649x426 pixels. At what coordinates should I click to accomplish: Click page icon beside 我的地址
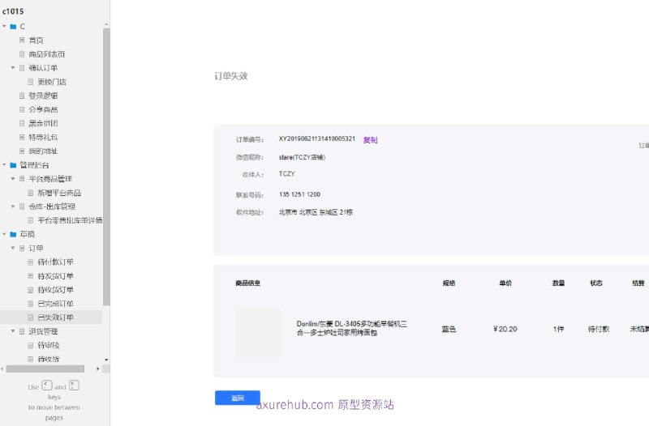pos(22,151)
